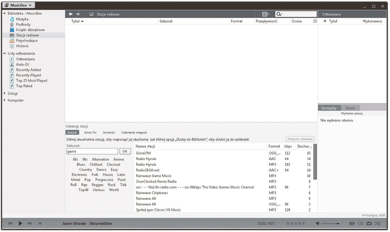Collapse the Biblioteka - MusicBee tree
390x232 pixels.
[5, 13]
